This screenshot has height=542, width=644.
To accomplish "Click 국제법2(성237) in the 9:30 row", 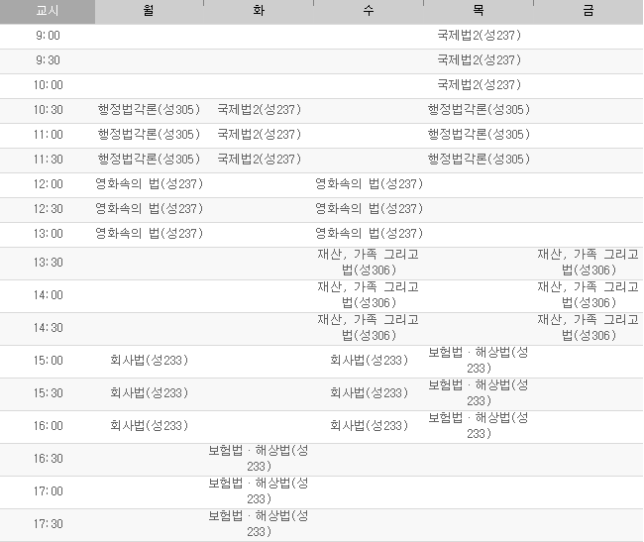I will point(479,60).
